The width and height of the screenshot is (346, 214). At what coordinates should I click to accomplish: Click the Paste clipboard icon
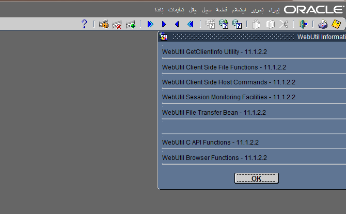tap(257, 24)
